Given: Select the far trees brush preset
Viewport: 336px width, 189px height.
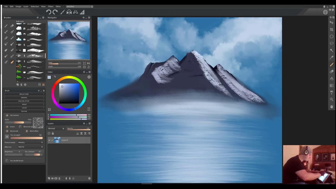Looking at the screenshot, I should click(30, 78).
